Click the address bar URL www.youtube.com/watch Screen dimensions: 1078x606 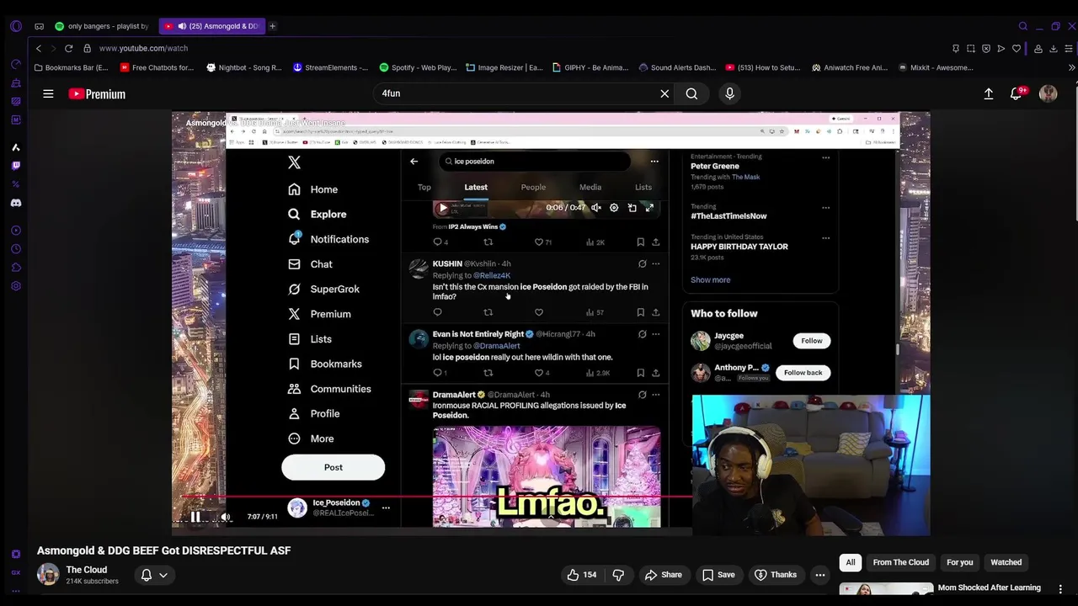pyautogui.click(x=143, y=48)
